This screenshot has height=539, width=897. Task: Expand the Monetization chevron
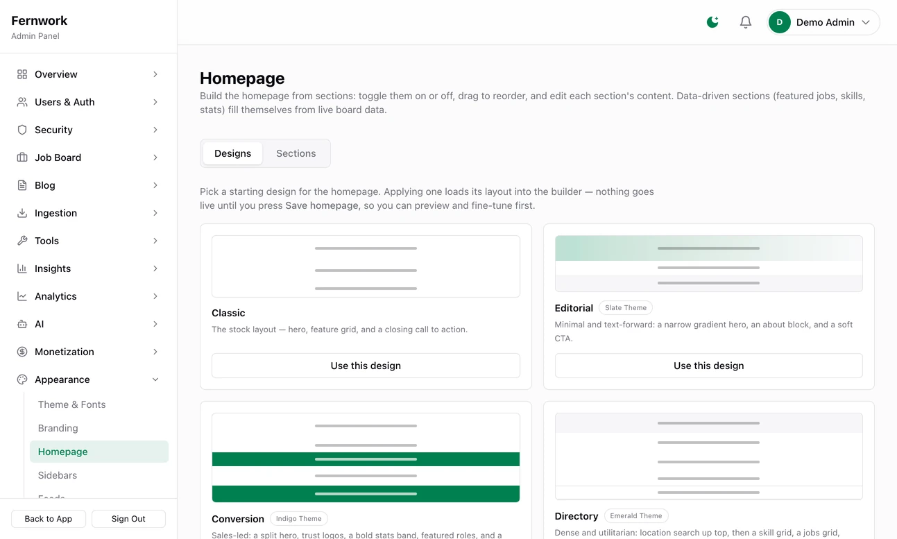pos(155,352)
